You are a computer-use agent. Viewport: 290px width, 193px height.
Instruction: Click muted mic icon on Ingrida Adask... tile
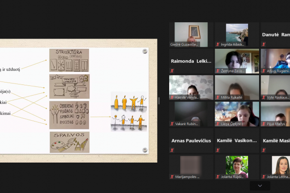(x=218, y=44)
